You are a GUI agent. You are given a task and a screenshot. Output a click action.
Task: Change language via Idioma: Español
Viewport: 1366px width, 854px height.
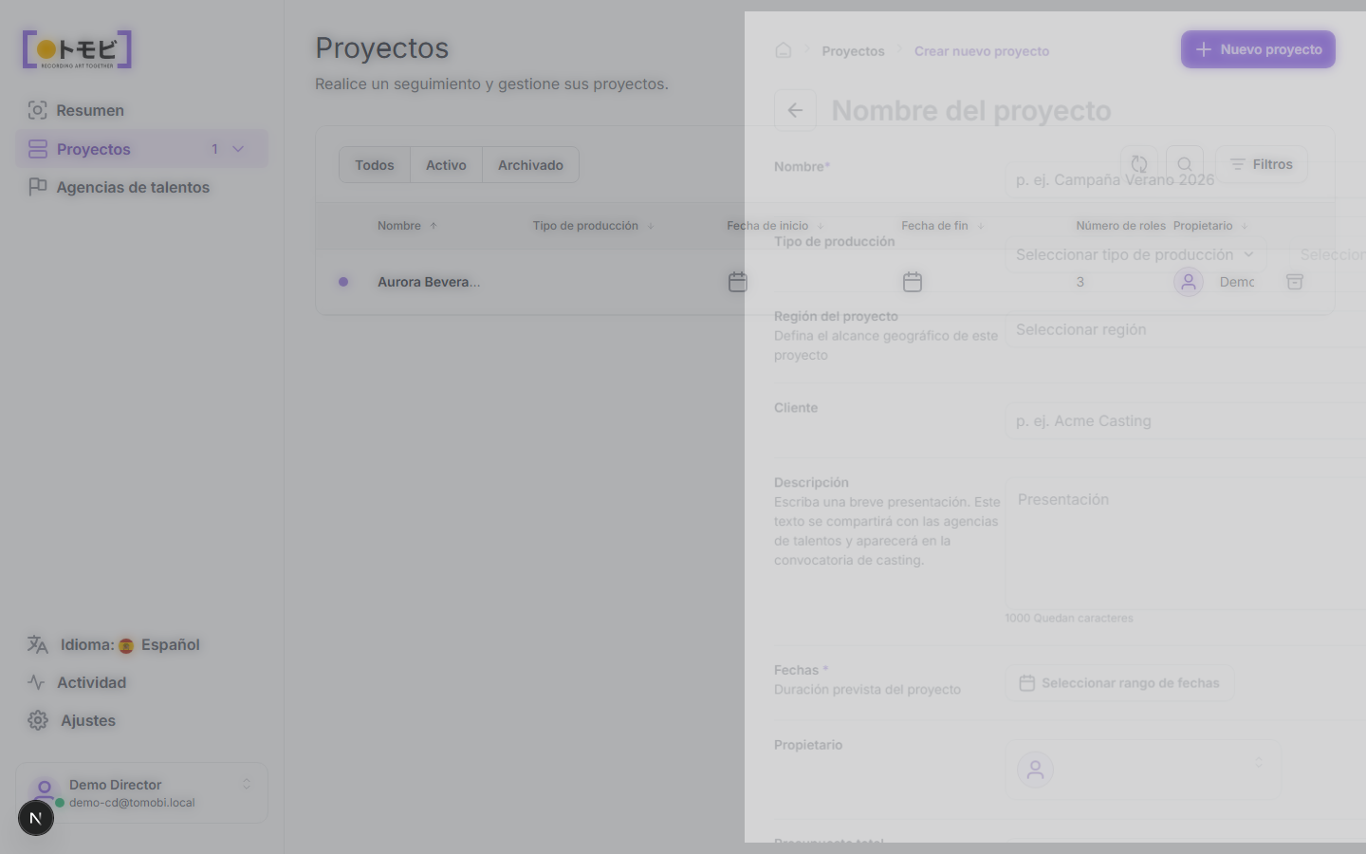(141, 644)
